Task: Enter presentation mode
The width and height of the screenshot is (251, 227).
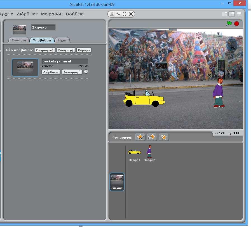Action: [x=239, y=14]
